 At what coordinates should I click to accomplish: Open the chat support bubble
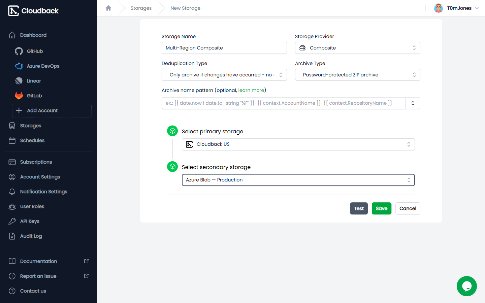coord(467,286)
